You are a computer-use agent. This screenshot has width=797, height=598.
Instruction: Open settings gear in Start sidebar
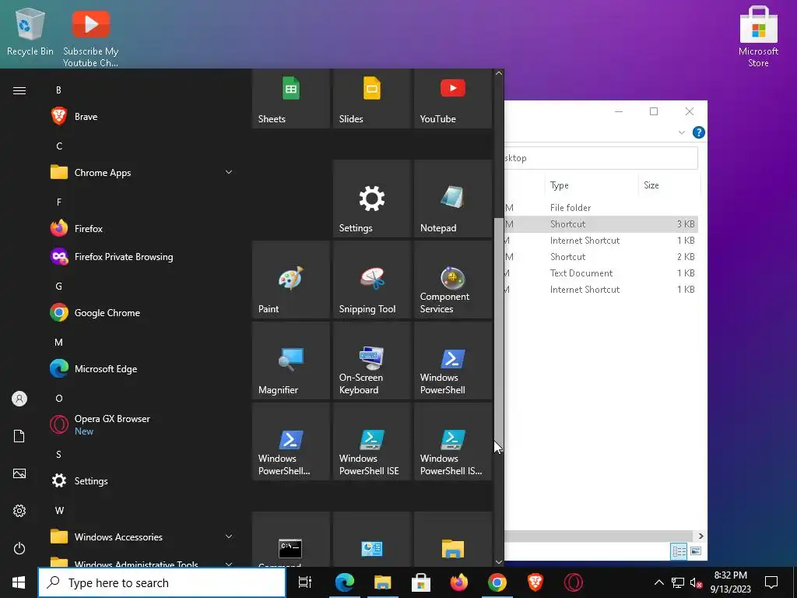(x=19, y=511)
